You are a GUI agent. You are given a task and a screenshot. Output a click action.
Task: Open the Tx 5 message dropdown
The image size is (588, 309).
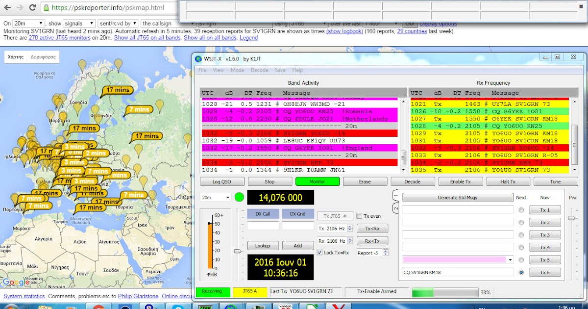click(510, 260)
